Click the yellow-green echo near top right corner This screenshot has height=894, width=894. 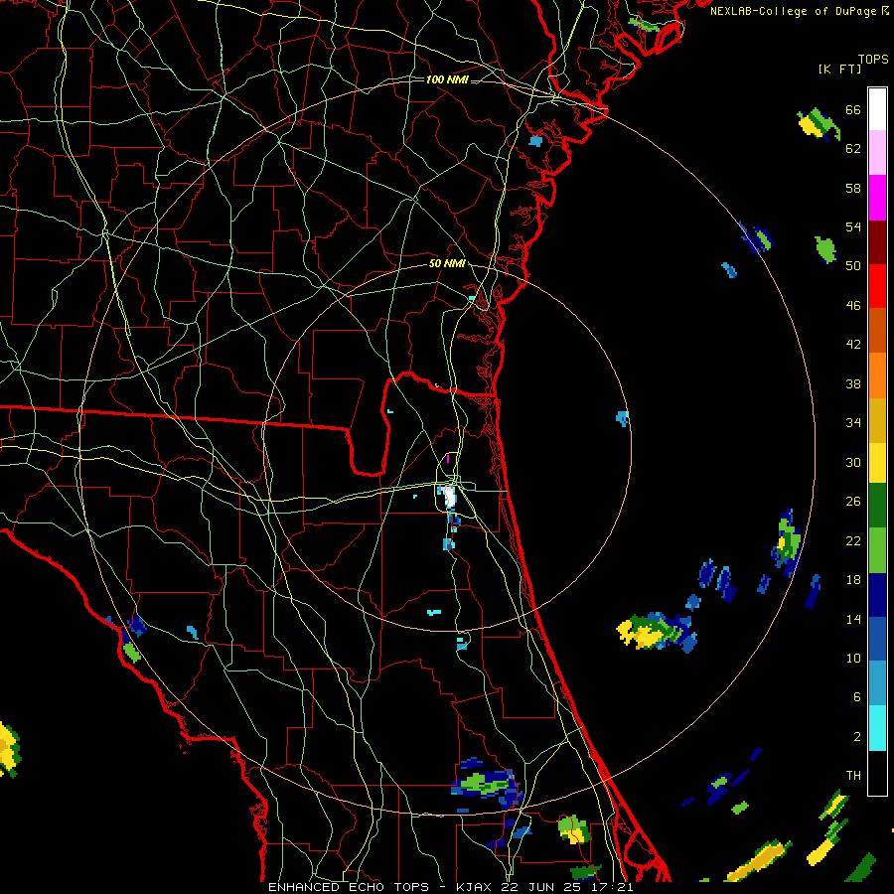818,124
